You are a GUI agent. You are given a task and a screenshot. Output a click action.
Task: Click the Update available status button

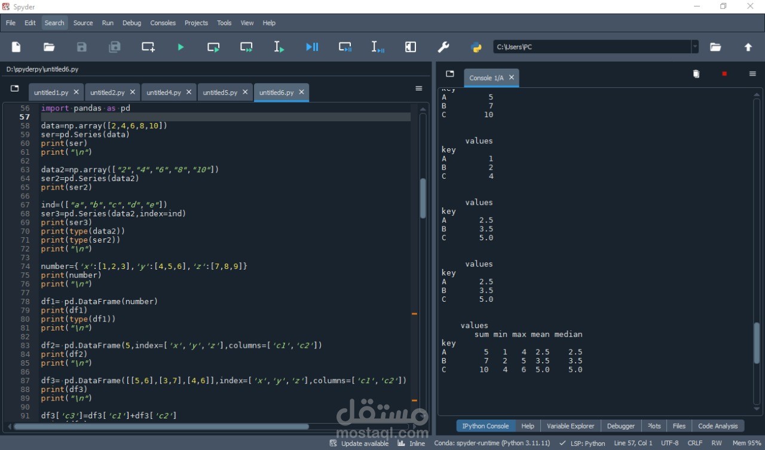point(359,443)
